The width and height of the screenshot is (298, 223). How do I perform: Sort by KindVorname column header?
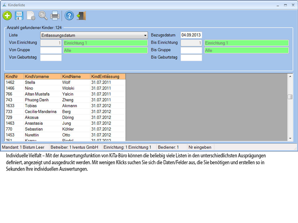click(42, 77)
